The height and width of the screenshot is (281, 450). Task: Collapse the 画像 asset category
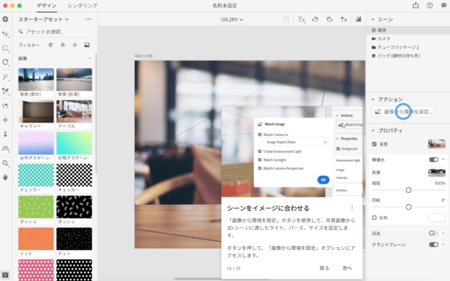(x=90, y=58)
